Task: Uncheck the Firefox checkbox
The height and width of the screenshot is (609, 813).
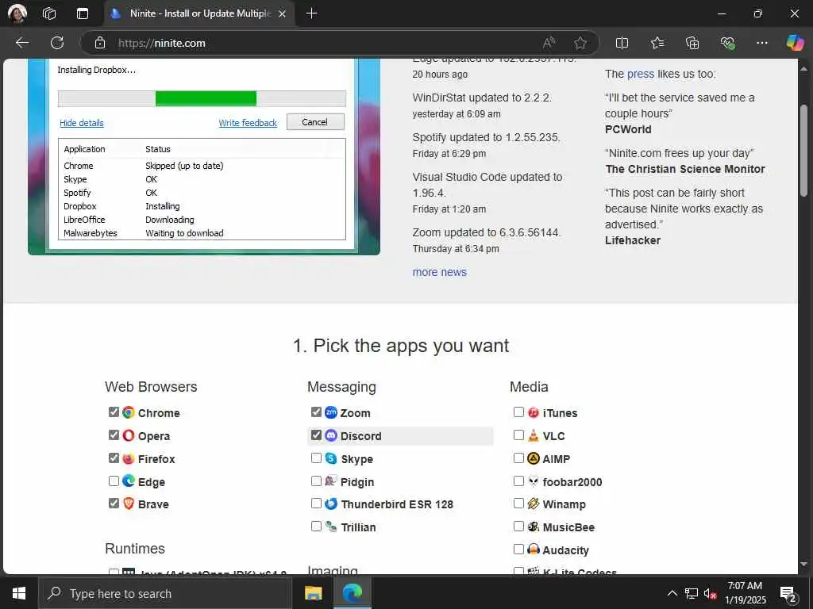Action: coord(114,458)
